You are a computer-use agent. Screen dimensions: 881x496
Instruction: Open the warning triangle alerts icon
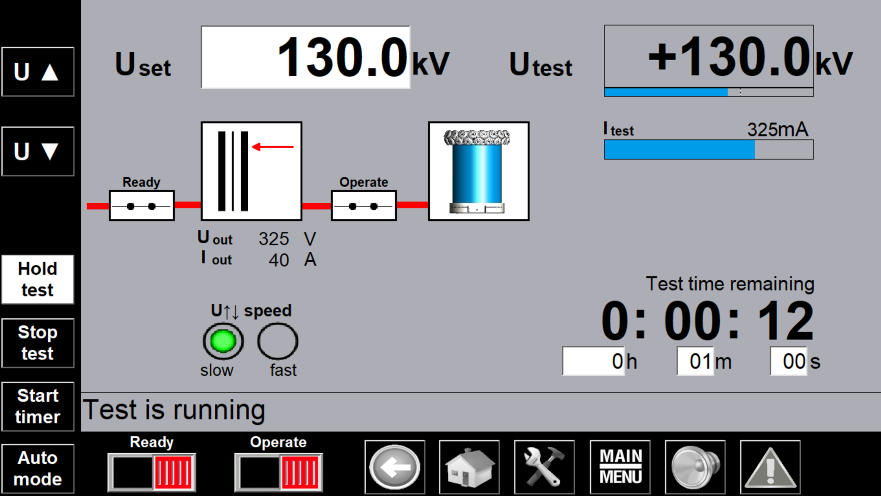pyautogui.click(x=770, y=467)
